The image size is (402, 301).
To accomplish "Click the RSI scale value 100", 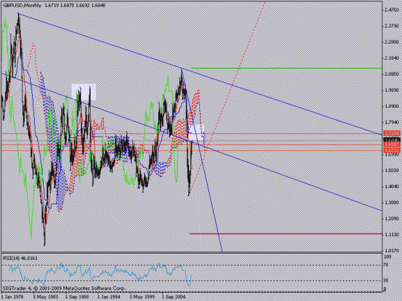I will pyautogui.click(x=388, y=257).
